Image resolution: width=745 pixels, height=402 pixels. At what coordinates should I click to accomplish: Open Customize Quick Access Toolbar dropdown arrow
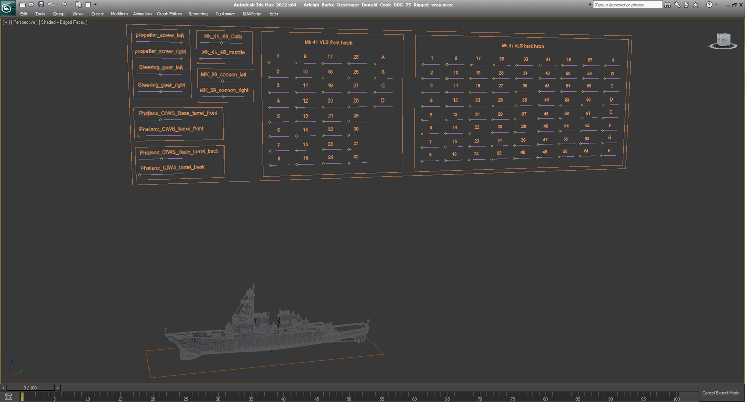pos(95,5)
